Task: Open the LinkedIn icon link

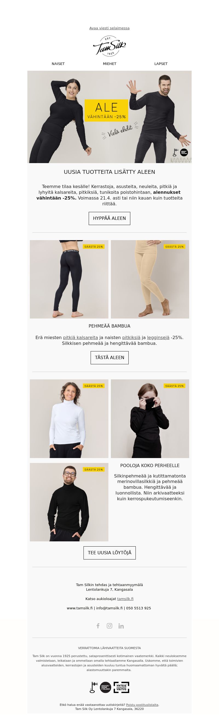Action: point(121,626)
